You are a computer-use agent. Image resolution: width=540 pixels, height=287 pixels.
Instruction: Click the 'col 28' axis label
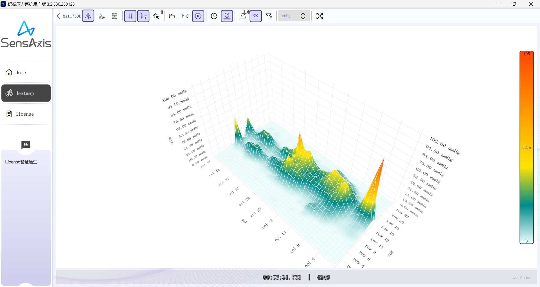tap(244, 201)
